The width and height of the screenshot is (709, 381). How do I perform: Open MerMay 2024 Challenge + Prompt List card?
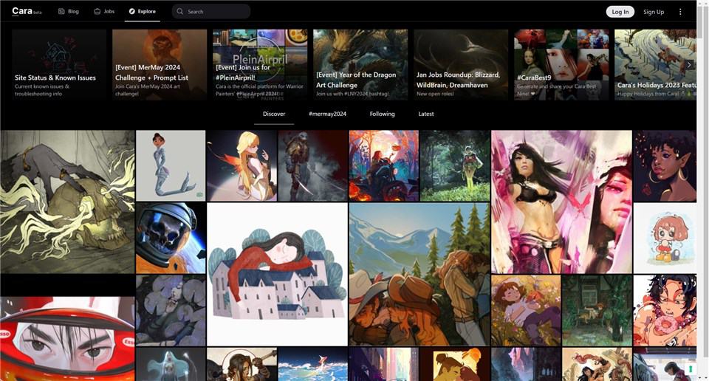coord(160,65)
